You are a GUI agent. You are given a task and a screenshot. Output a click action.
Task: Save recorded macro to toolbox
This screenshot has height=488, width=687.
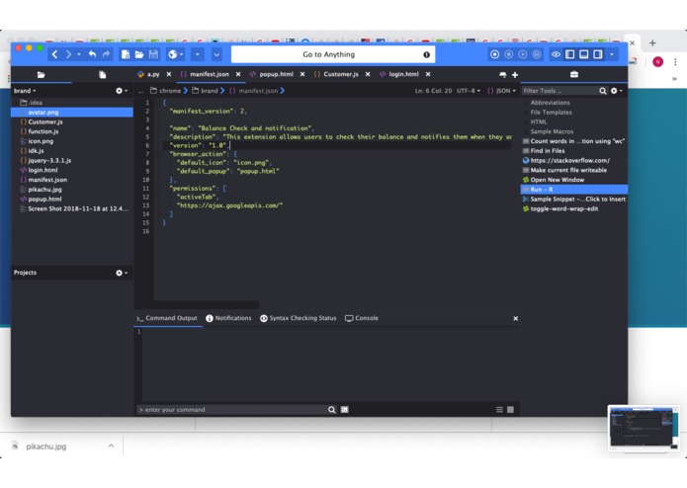coord(537,54)
